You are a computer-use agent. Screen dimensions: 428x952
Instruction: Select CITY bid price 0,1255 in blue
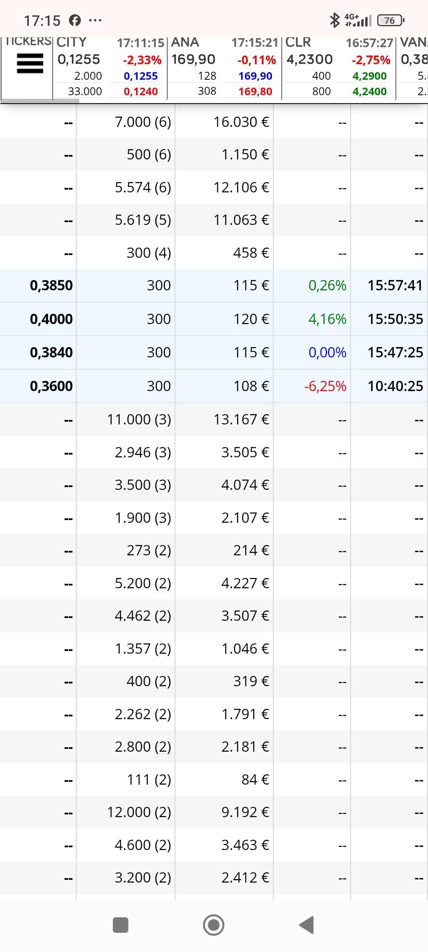coord(141,76)
